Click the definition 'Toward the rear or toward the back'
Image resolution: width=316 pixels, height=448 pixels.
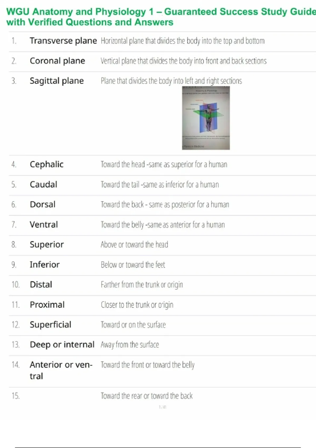tap(147, 396)
